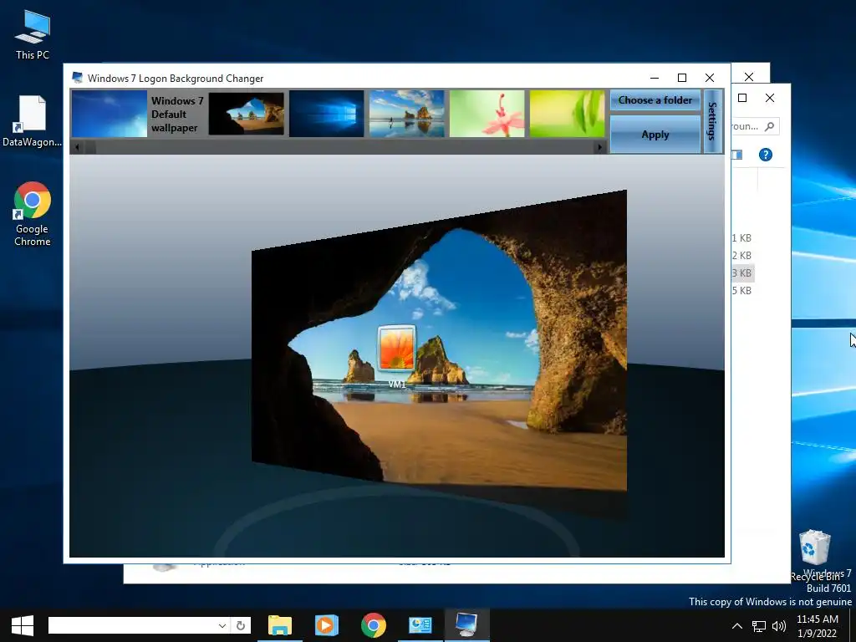Open help in the background Explorer window
The image size is (856, 642).
tap(766, 155)
